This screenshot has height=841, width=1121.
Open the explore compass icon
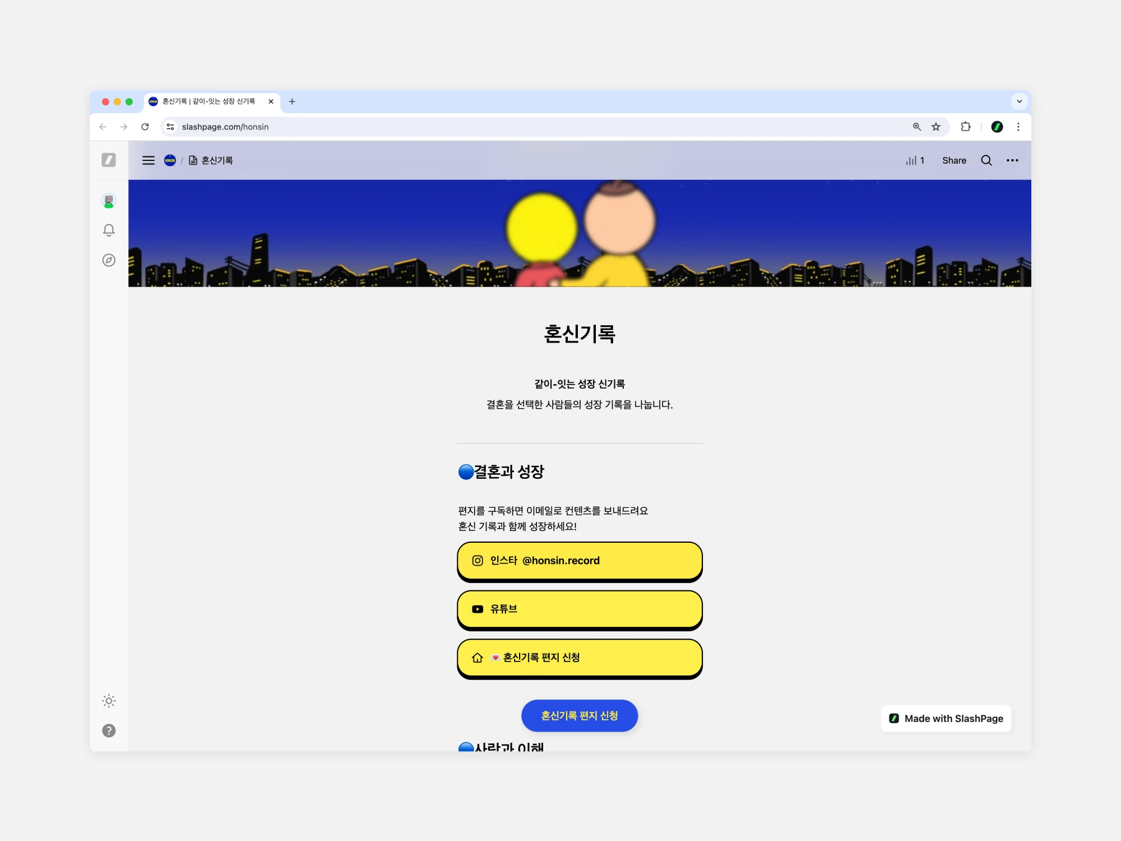click(109, 260)
